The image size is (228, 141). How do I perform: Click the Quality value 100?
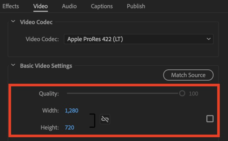coord(193,94)
